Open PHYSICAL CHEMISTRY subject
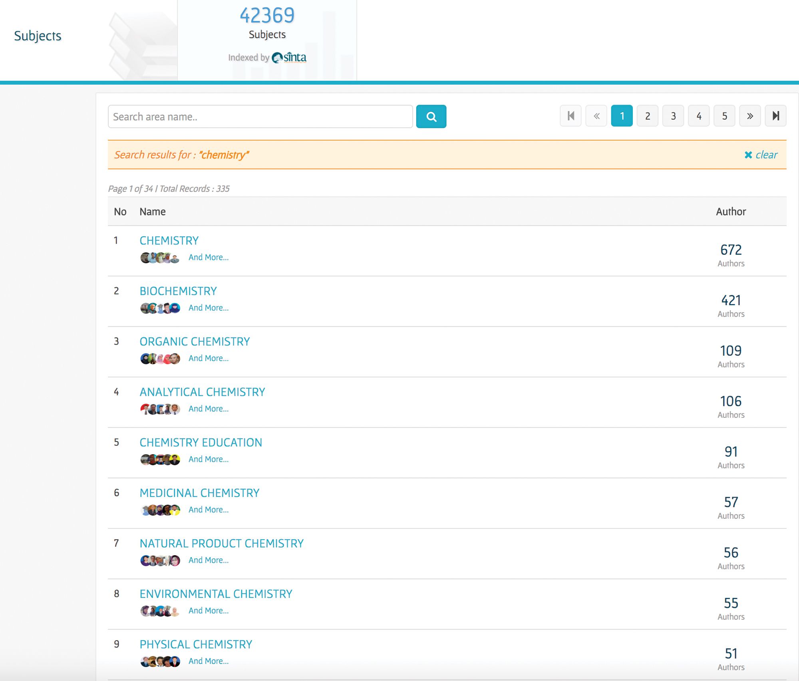 [x=196, y=645]
